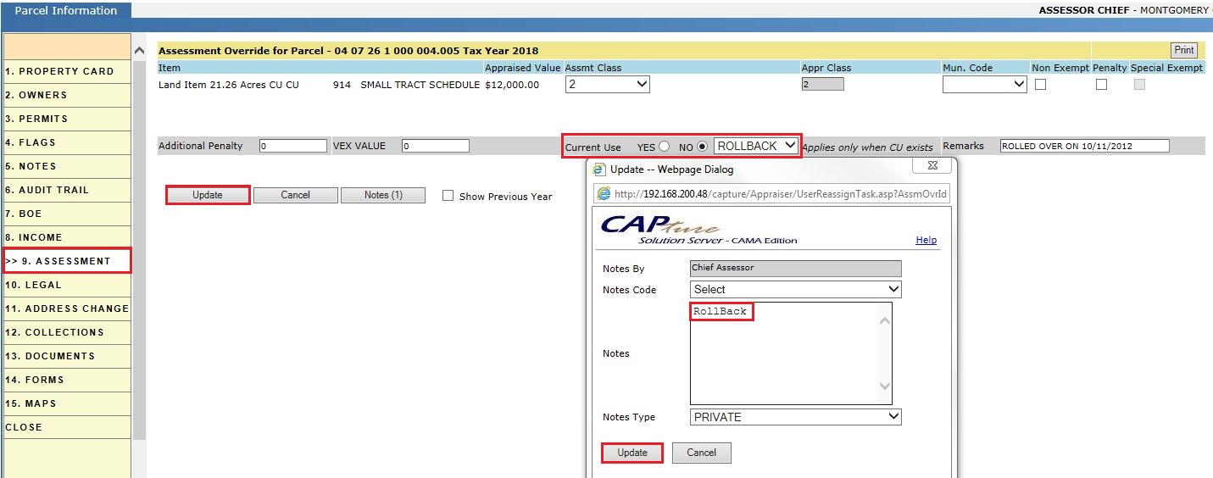The width and height of the screenshot is (1213, 478).
Task: Open 14. Forms section
Action: 66,380
